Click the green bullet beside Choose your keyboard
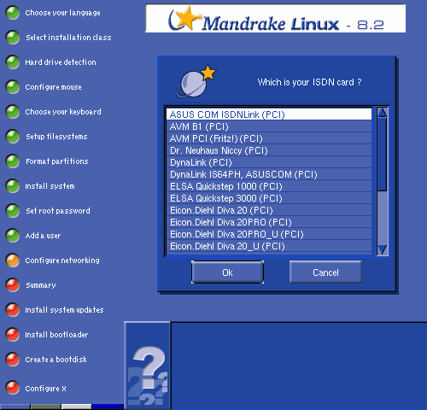427x410 pixels. pyautogui.click(x=13, y=112)
